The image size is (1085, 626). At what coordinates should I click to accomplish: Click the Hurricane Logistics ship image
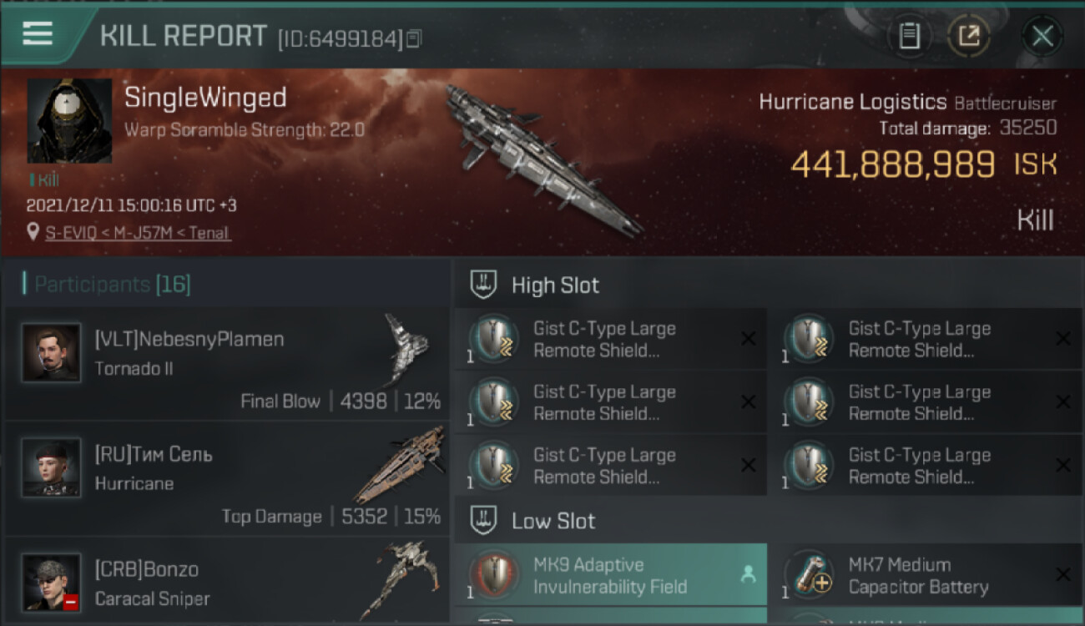pyautogui.click(x=542, y=159)
